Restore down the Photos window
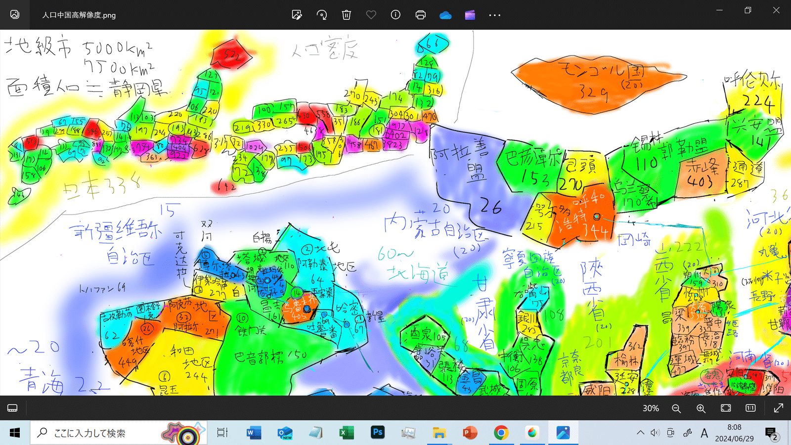This screenshot has width=791, height=445. 748,10
